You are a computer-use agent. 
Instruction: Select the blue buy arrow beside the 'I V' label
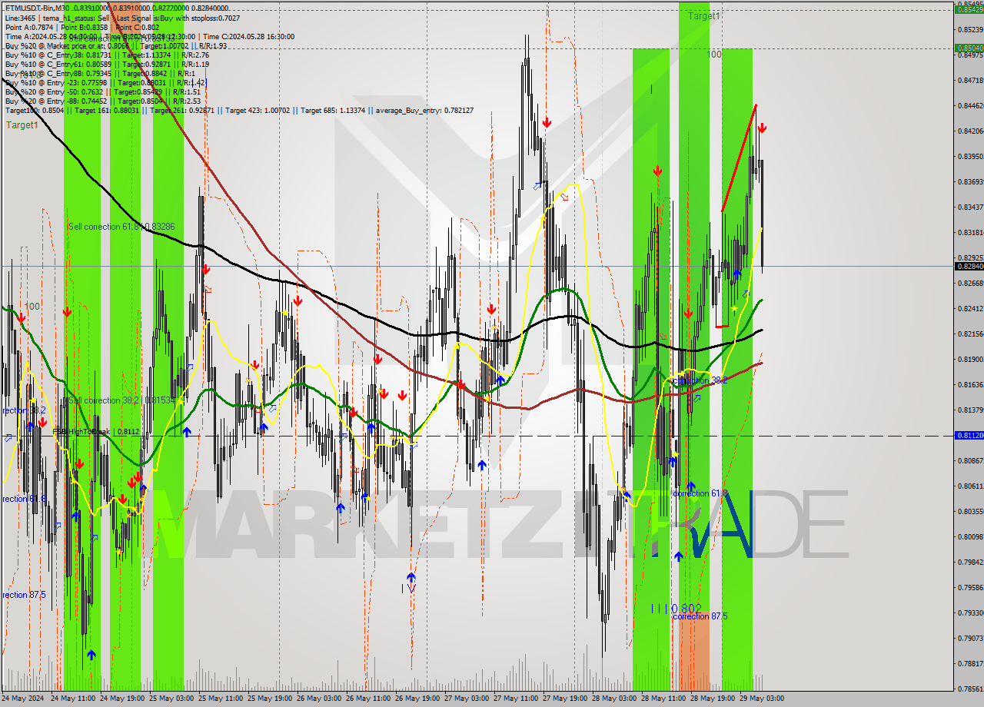pos(411,577)
